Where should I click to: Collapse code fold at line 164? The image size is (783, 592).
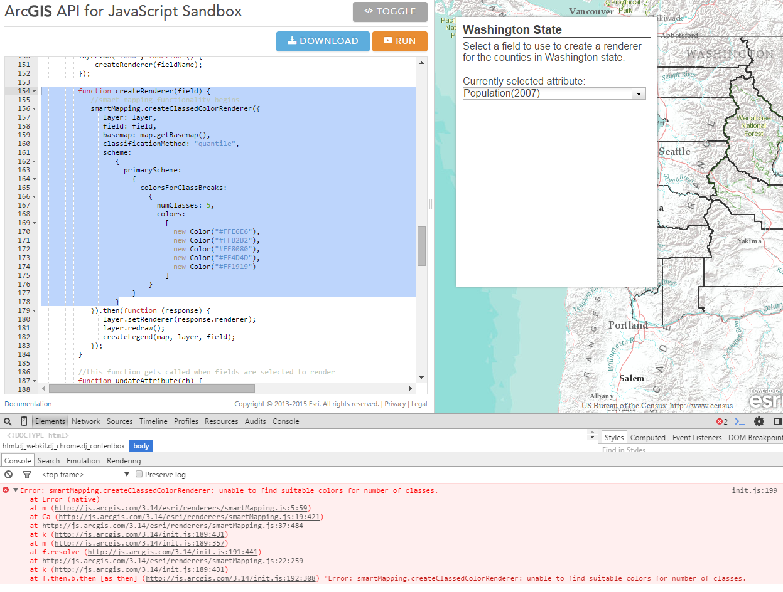point(34,179)
